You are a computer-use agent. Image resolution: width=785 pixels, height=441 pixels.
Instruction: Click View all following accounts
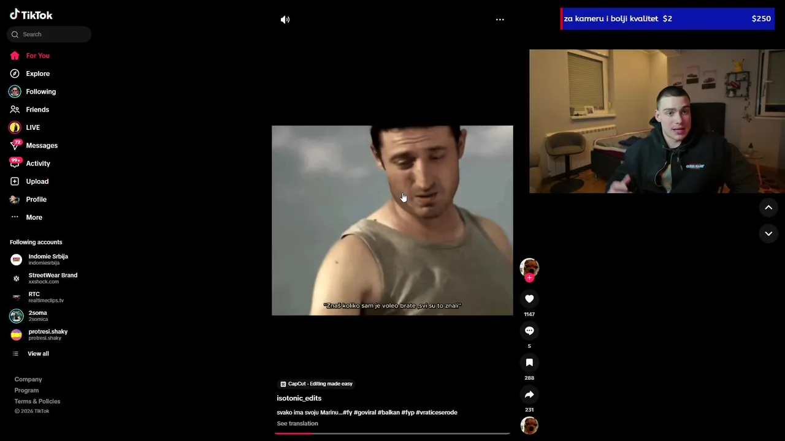(38, 353)
